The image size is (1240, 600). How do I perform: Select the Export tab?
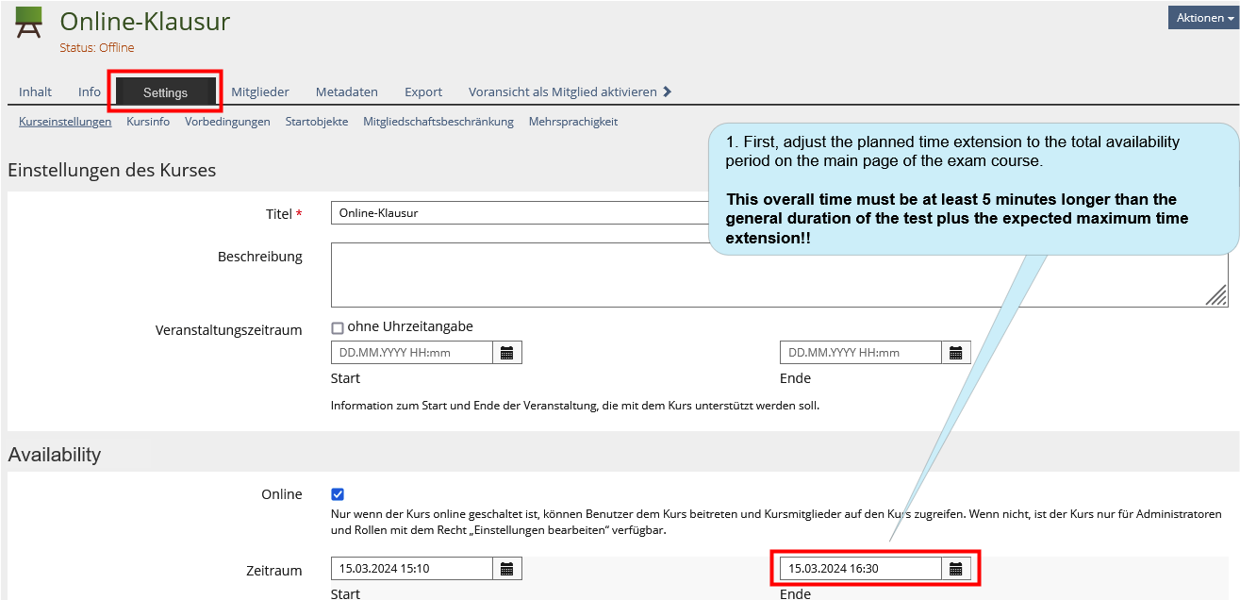tap(423, 92)
